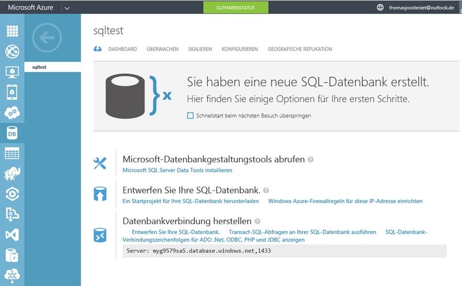Expand the Microsoft Azure header dropdown chevron

(67, 8)
